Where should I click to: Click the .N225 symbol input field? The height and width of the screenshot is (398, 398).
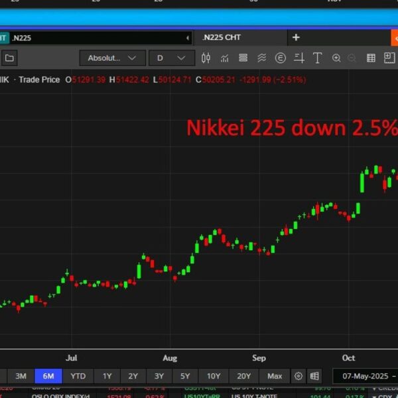[x=99, y=38]
